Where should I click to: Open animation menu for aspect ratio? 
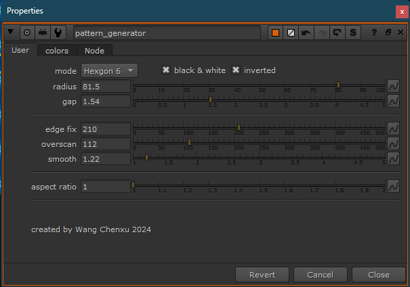(x=393, y=186)
